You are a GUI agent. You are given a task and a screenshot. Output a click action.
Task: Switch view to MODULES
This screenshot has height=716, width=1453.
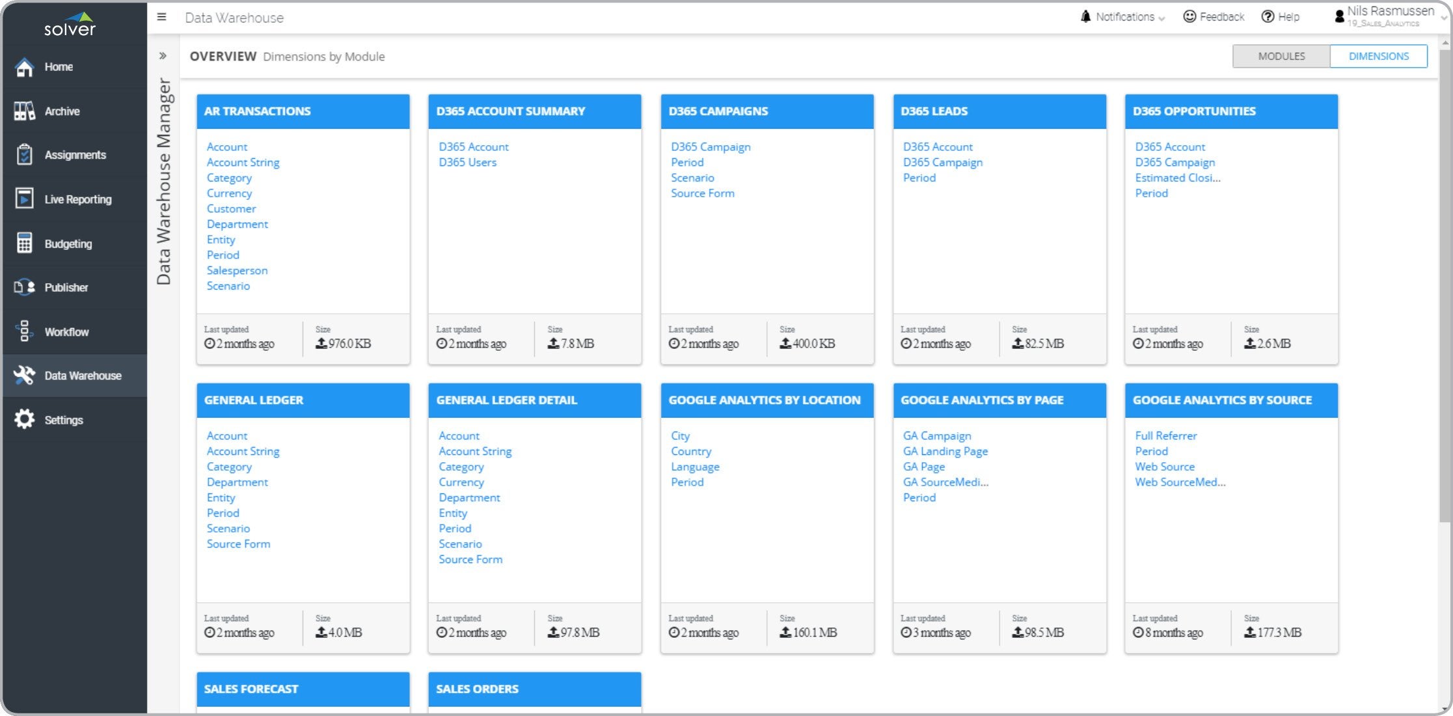coord(1281,56)
